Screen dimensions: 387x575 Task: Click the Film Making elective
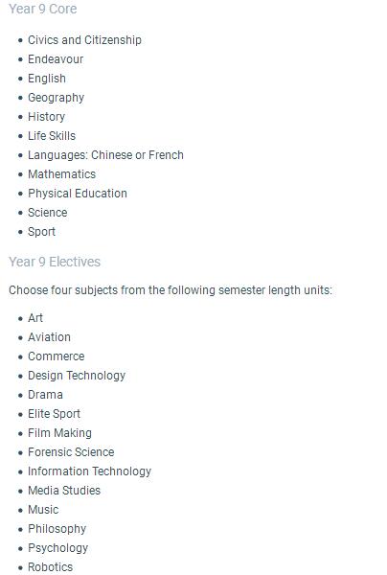[x=59, y=433]
